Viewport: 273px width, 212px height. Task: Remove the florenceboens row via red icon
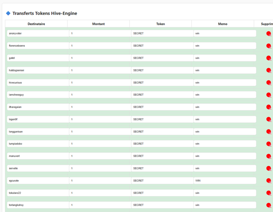point(269,46)
